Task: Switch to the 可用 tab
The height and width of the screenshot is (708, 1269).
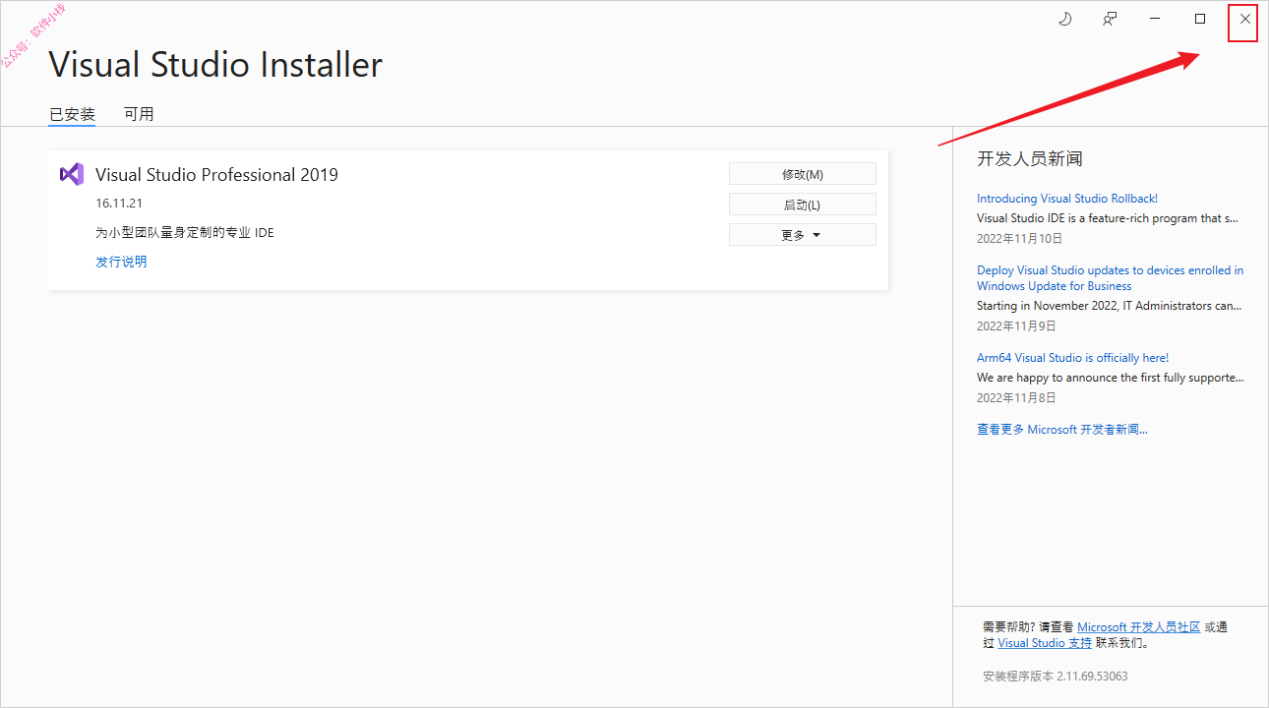Action: pyautogui.click(x=139, y=114)
